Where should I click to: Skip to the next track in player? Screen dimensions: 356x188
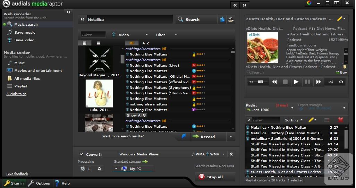(318, 82)
